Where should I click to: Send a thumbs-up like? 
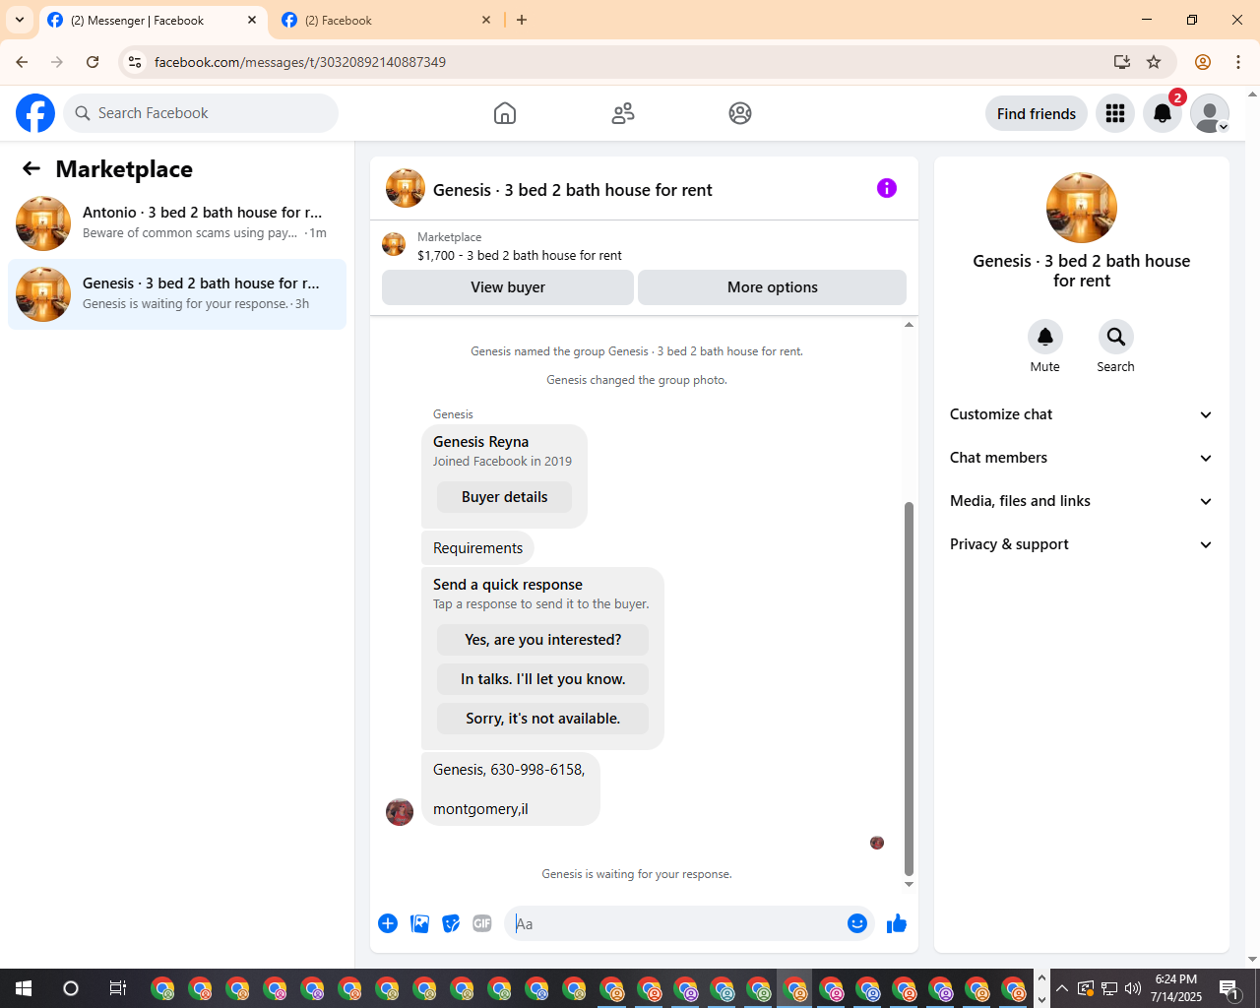[897, 923]
